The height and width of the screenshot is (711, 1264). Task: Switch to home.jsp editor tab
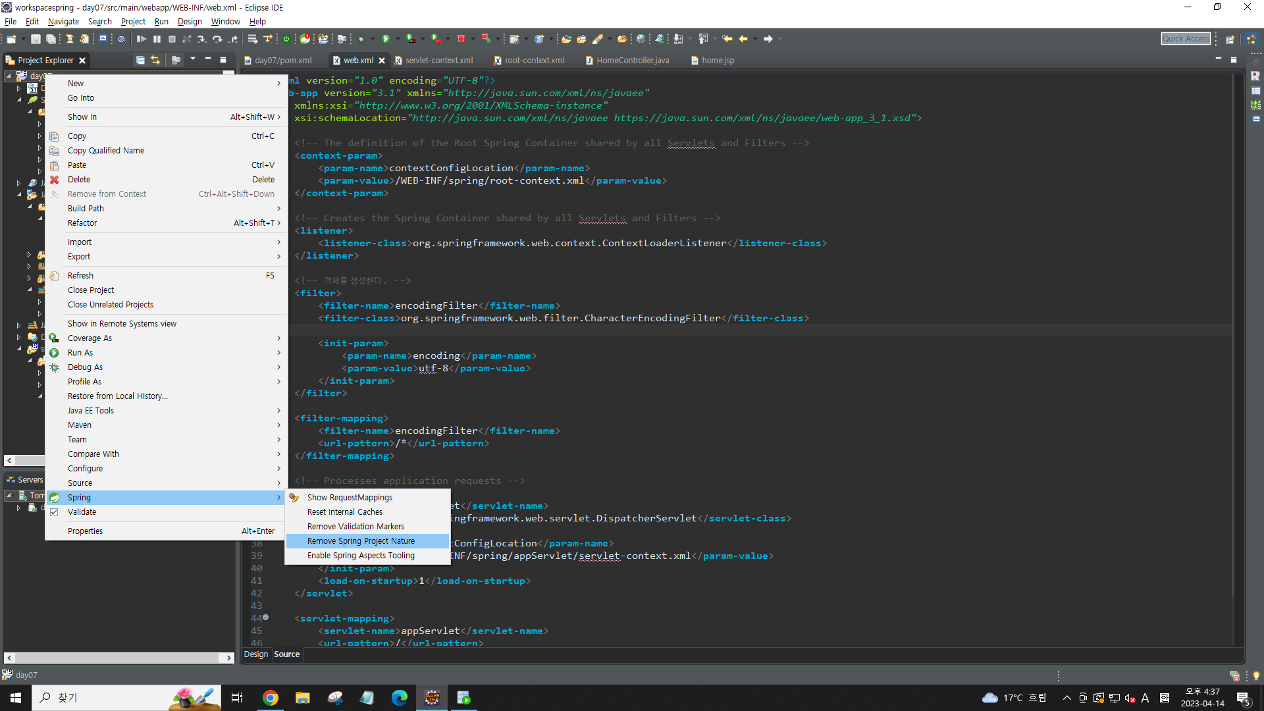[712, 61]
